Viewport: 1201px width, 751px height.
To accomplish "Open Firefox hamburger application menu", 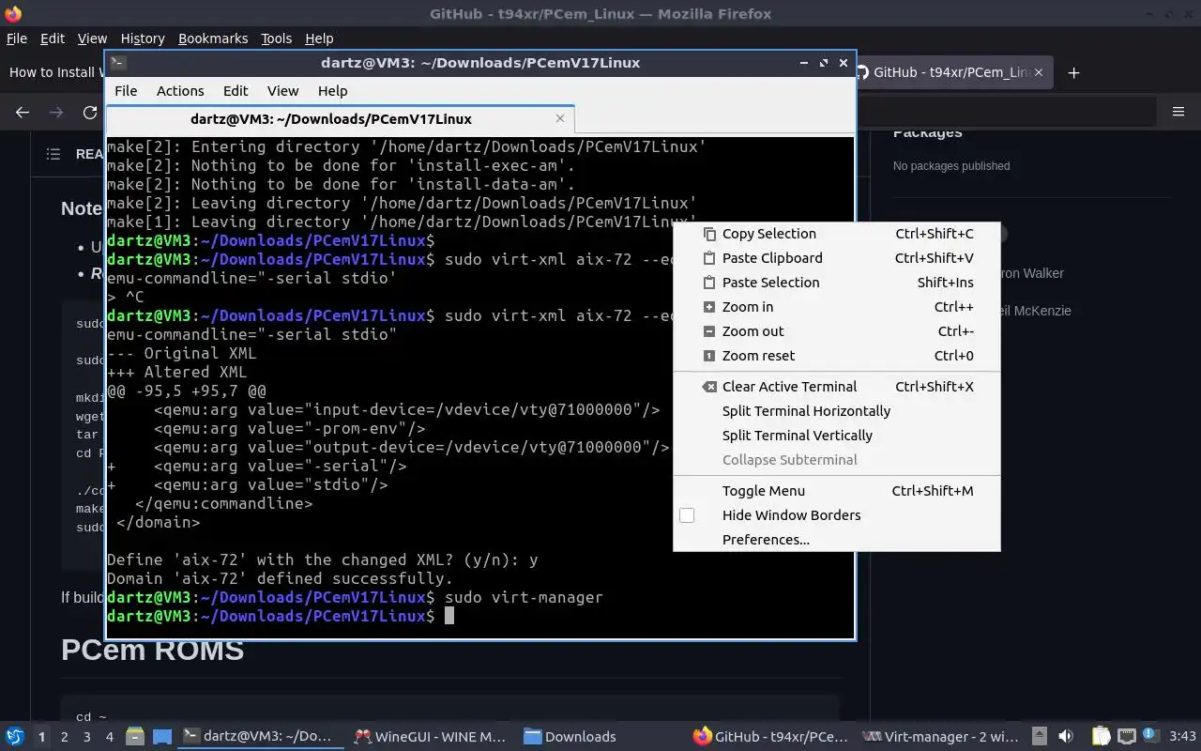I will coord(1178,112).
